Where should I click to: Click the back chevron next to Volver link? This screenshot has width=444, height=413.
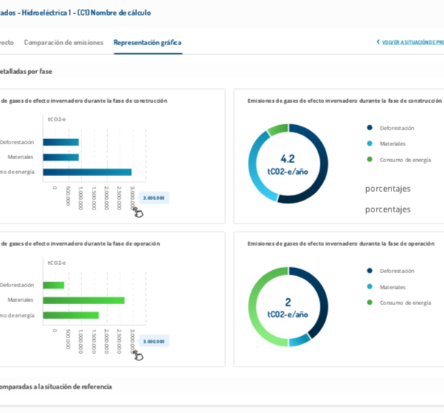pyautogui.click(x=378, y=42)
